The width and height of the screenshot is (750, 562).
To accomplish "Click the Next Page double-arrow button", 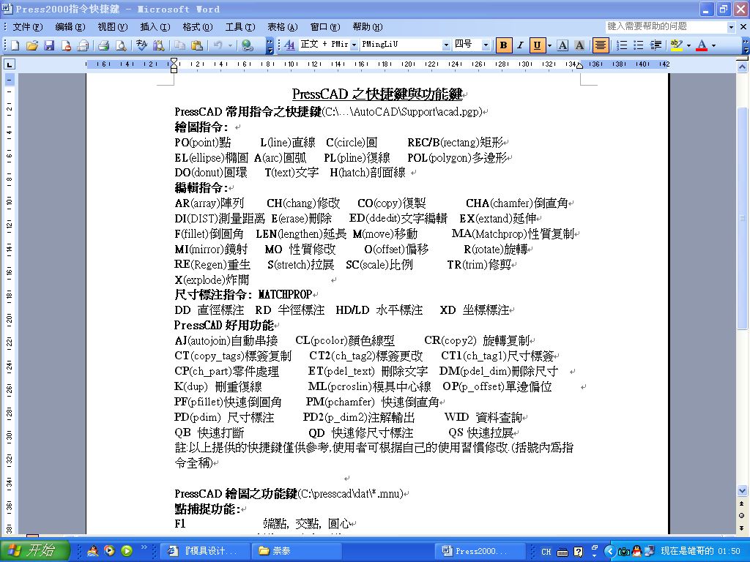I will (742, 528).
